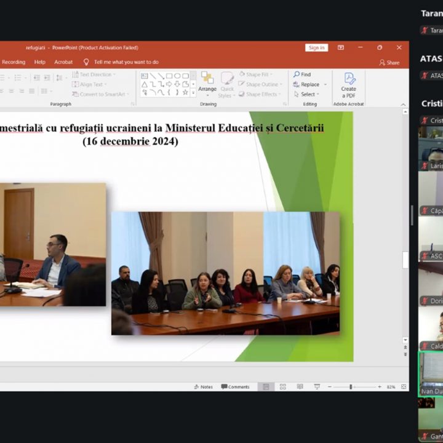Viewport: 443px width, 443px height.
Task: Click the zoom slider handle
Action: 351,387
